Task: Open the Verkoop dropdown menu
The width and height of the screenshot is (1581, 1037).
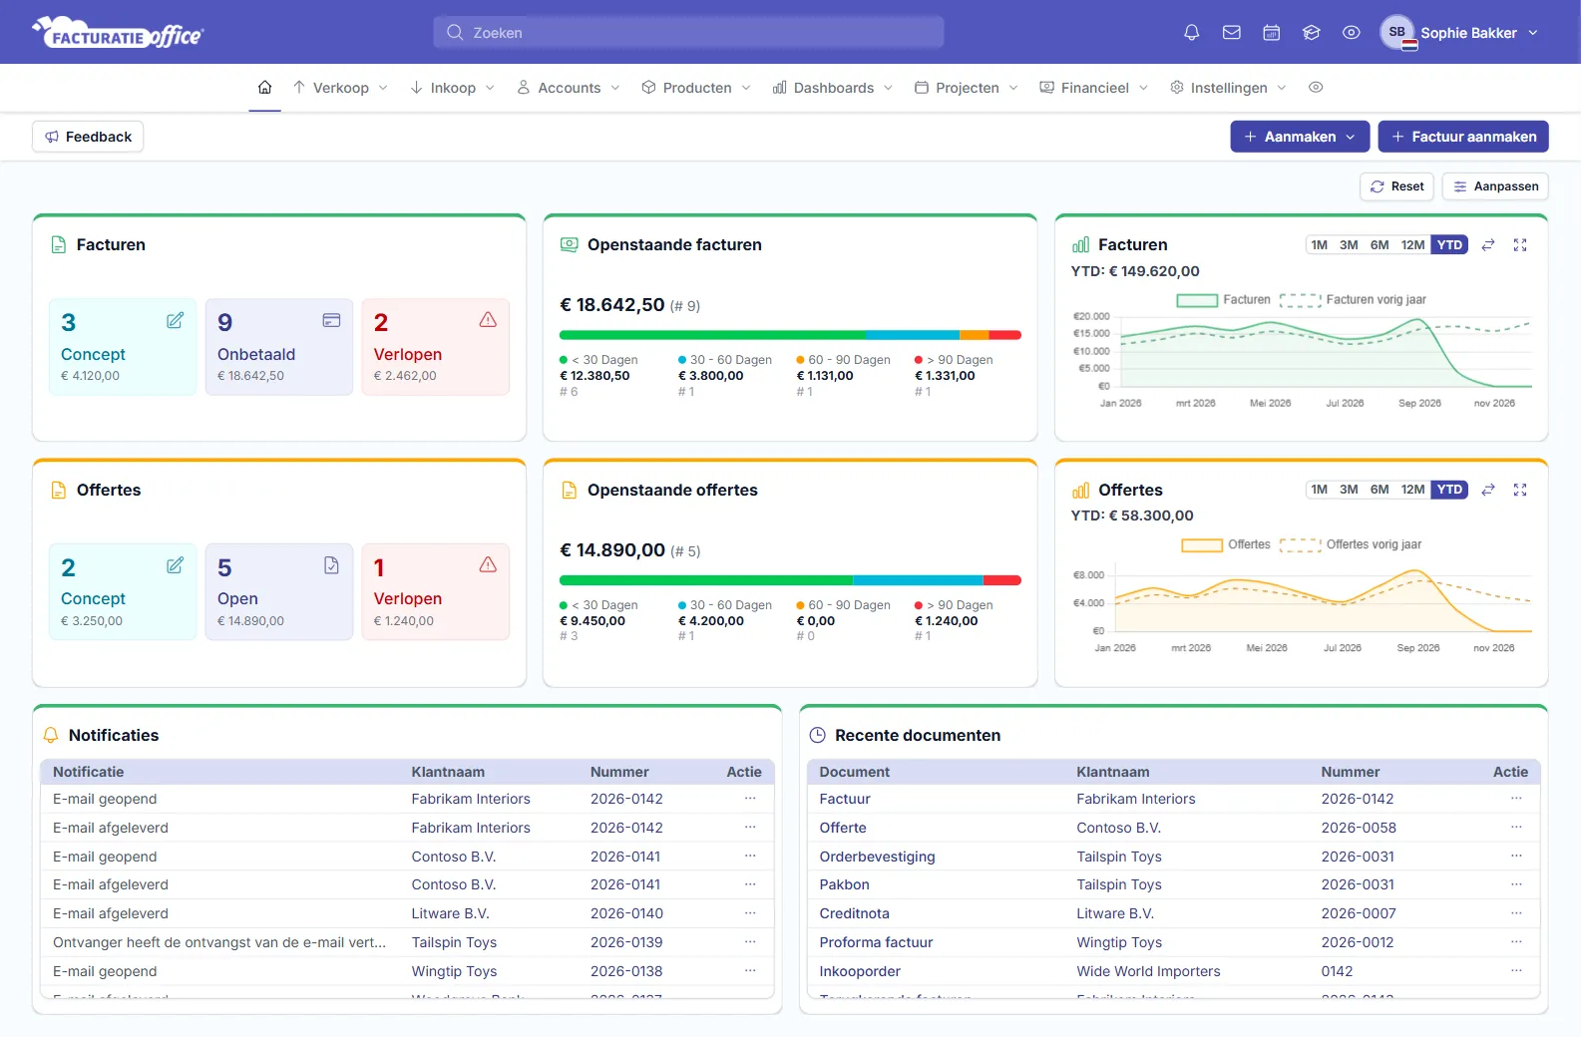Action: [x=340, y=88]
